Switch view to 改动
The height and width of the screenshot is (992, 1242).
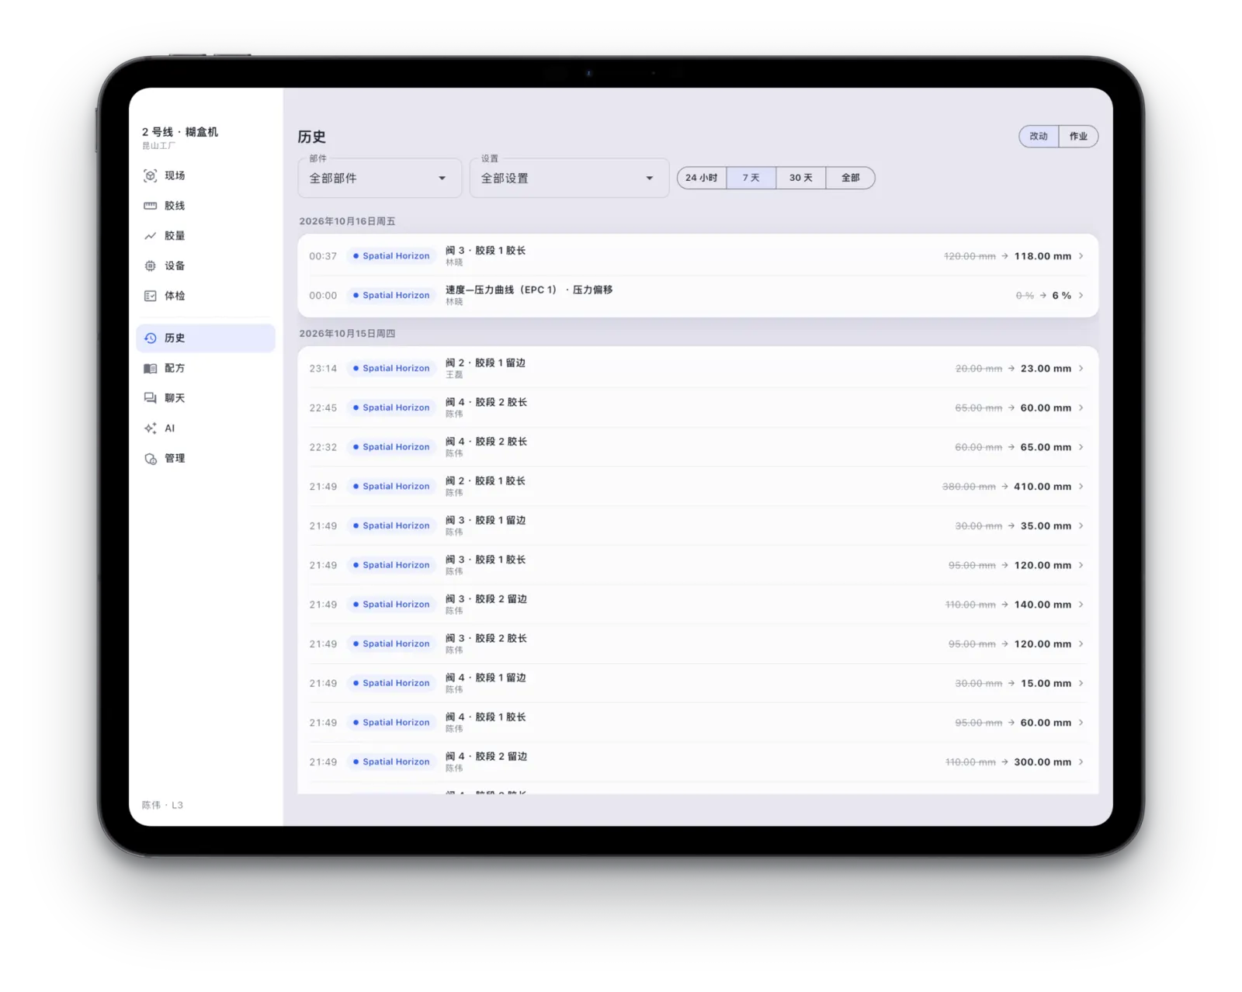(x=1039, y=137)
